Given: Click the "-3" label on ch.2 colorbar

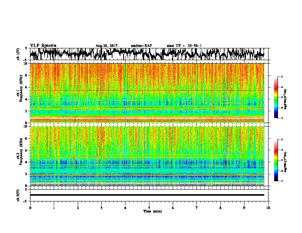Looking at the screenshot, I should (281, 139).
